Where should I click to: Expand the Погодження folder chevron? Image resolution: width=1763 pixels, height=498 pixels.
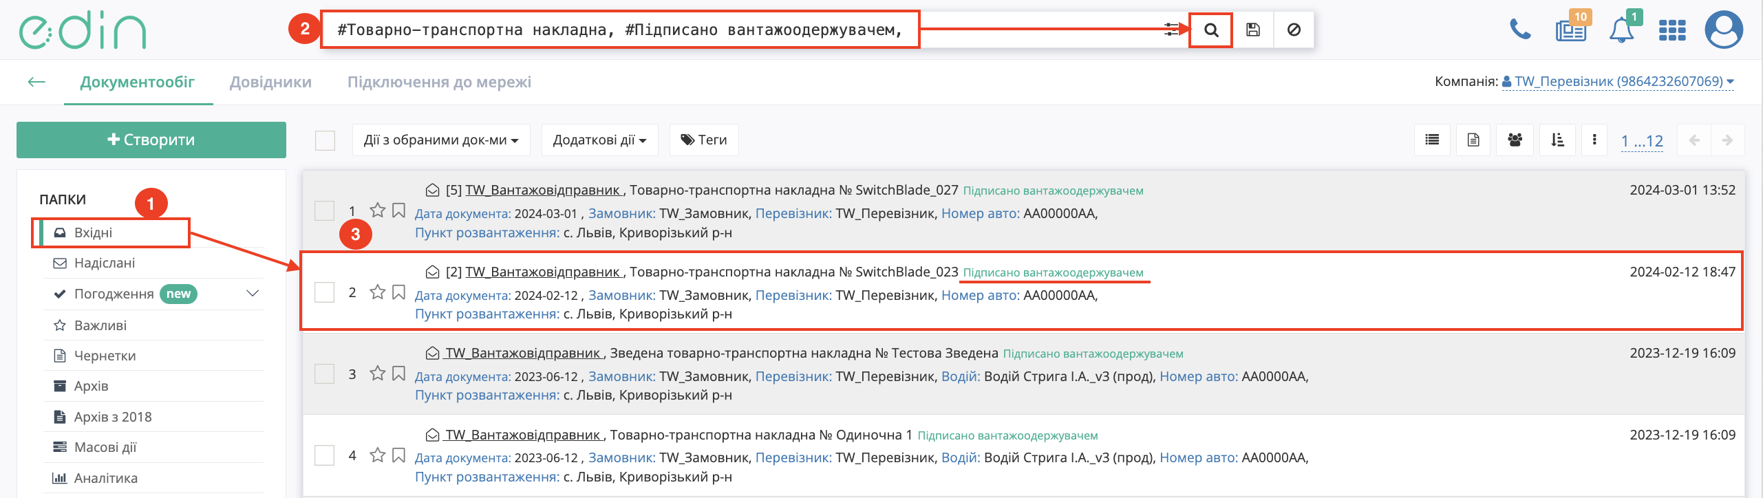click(x=253, y=294)
